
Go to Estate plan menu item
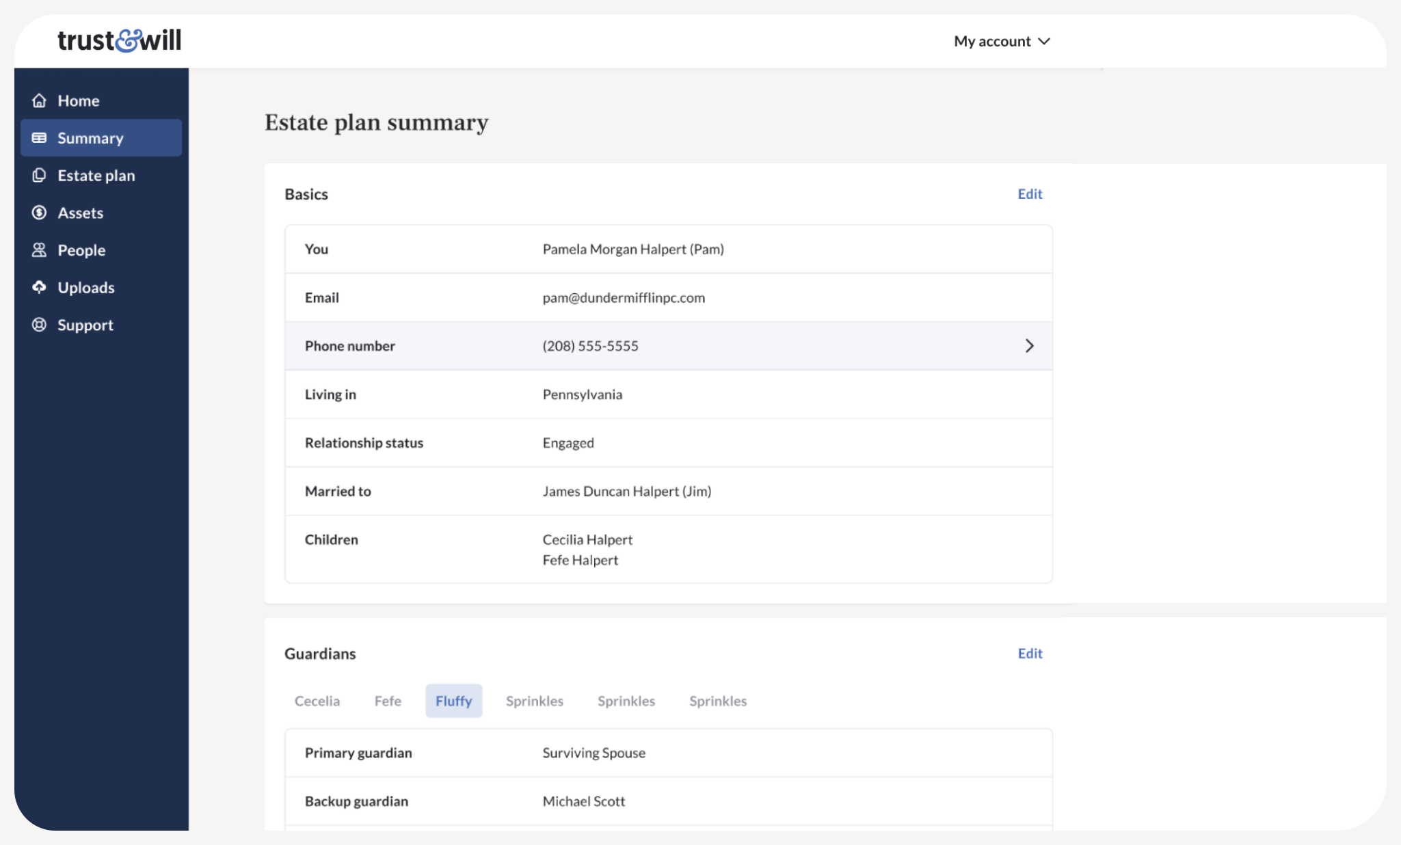point(96,176)
